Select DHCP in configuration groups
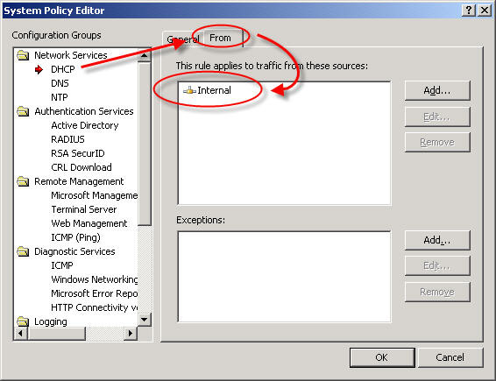The height and width of the screenshot is (381, 496). click(63, 69)
